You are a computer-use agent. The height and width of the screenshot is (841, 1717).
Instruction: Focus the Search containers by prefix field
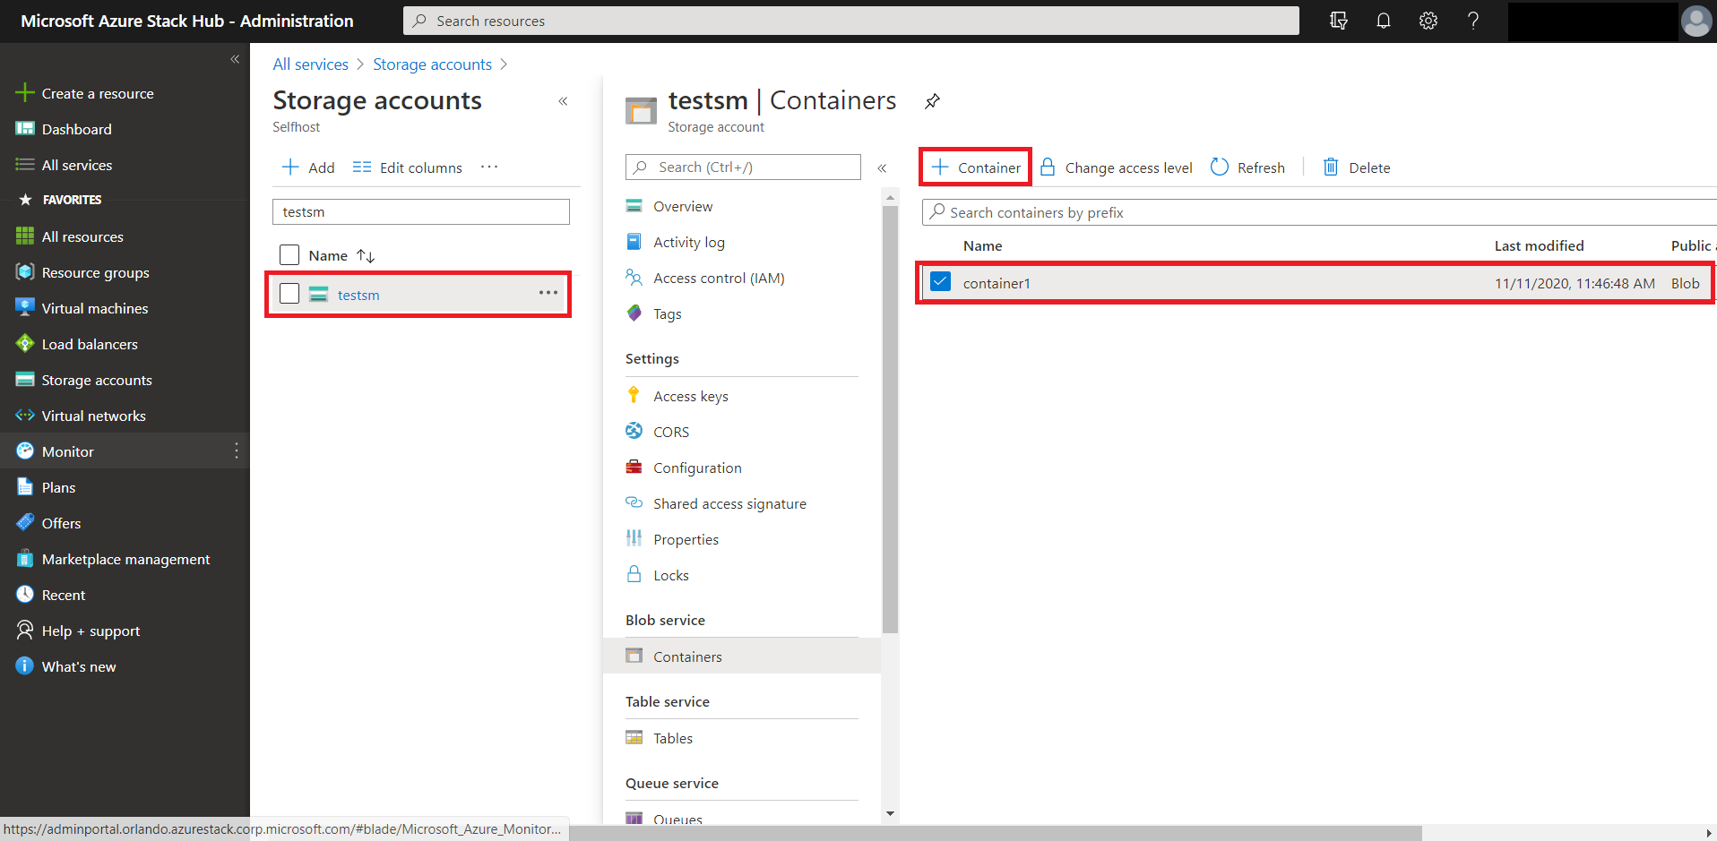(x=1319, y=212)
